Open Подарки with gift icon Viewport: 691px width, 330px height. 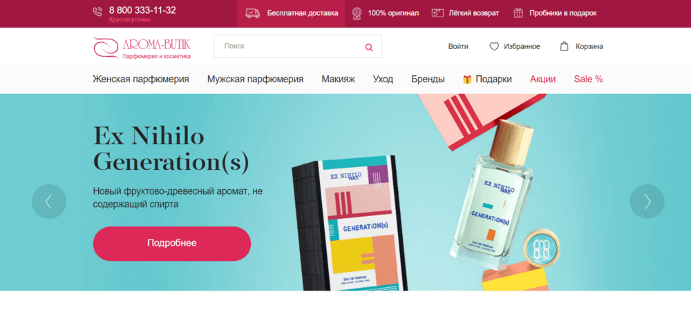tap(487, 79)
